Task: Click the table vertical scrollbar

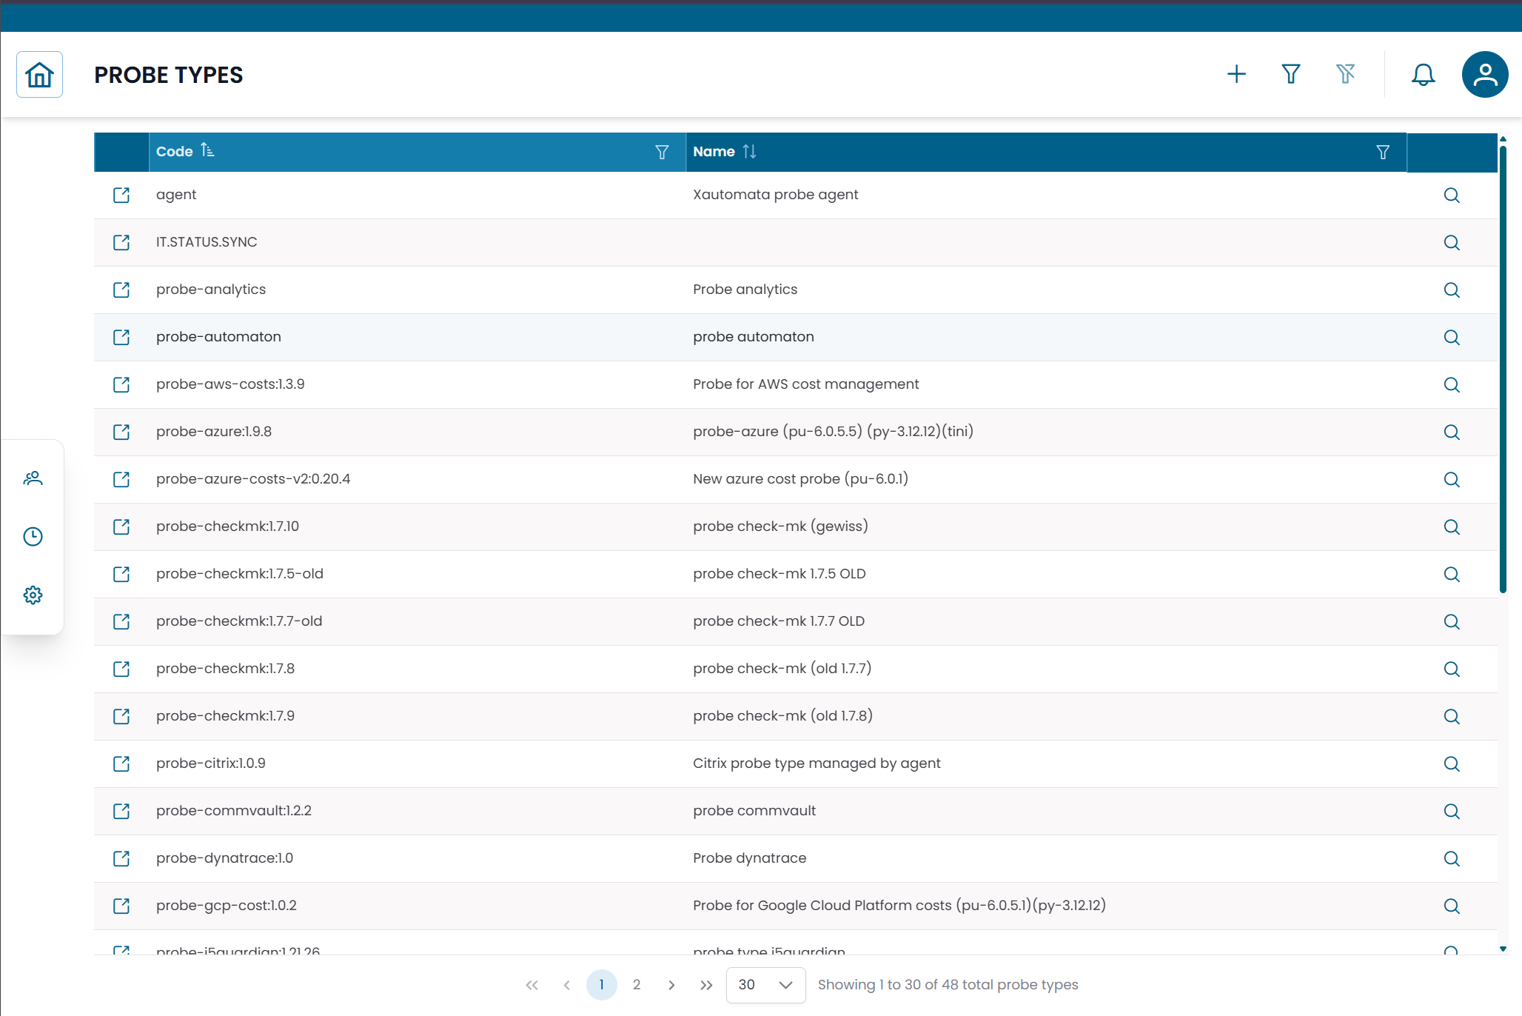Action: point(1503,370)
